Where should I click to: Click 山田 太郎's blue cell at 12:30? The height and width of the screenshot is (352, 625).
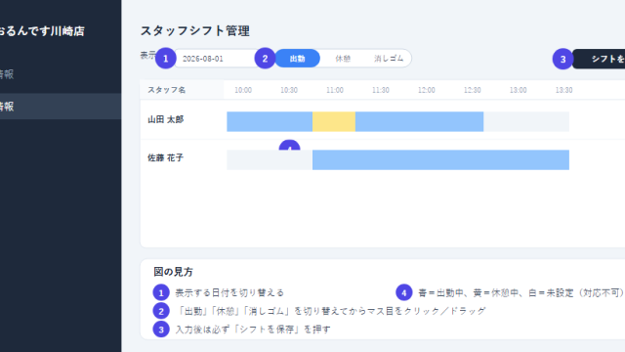tap(462, 121)
